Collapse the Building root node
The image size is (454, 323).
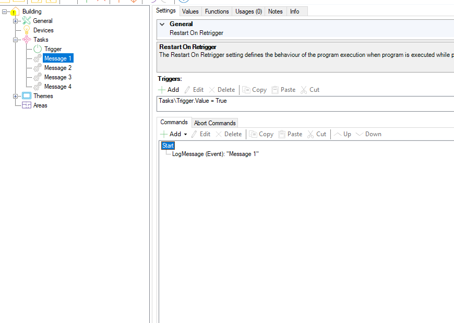(x=5, y=11)
